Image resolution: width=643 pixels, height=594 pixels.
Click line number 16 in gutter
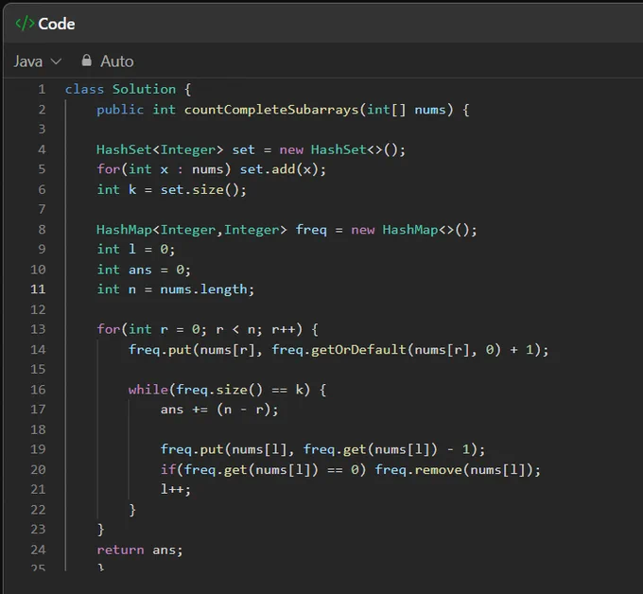[38, 390]
